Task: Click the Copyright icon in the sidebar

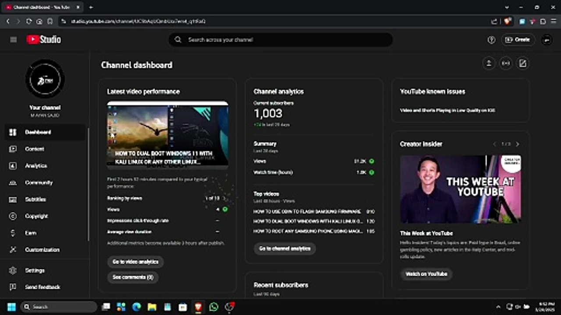Action: pyautogui.click(x=13, y=216)
